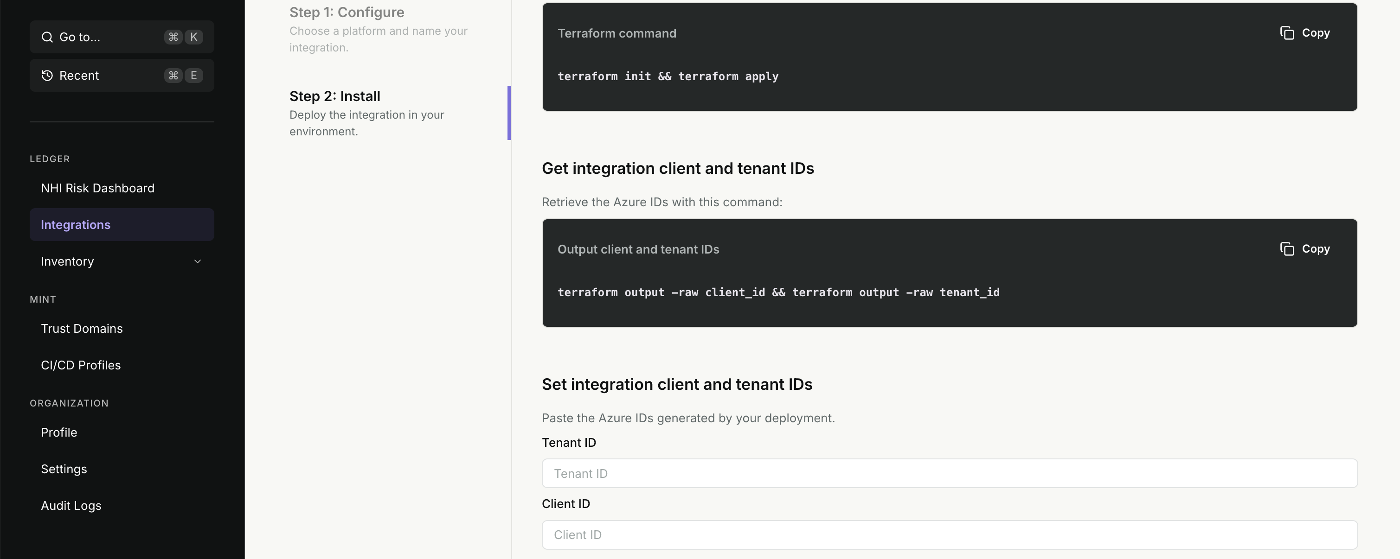This screenshot has height=559, width=1400.
Task: Click the Recent history clock icon
Action: pos(47,76)
